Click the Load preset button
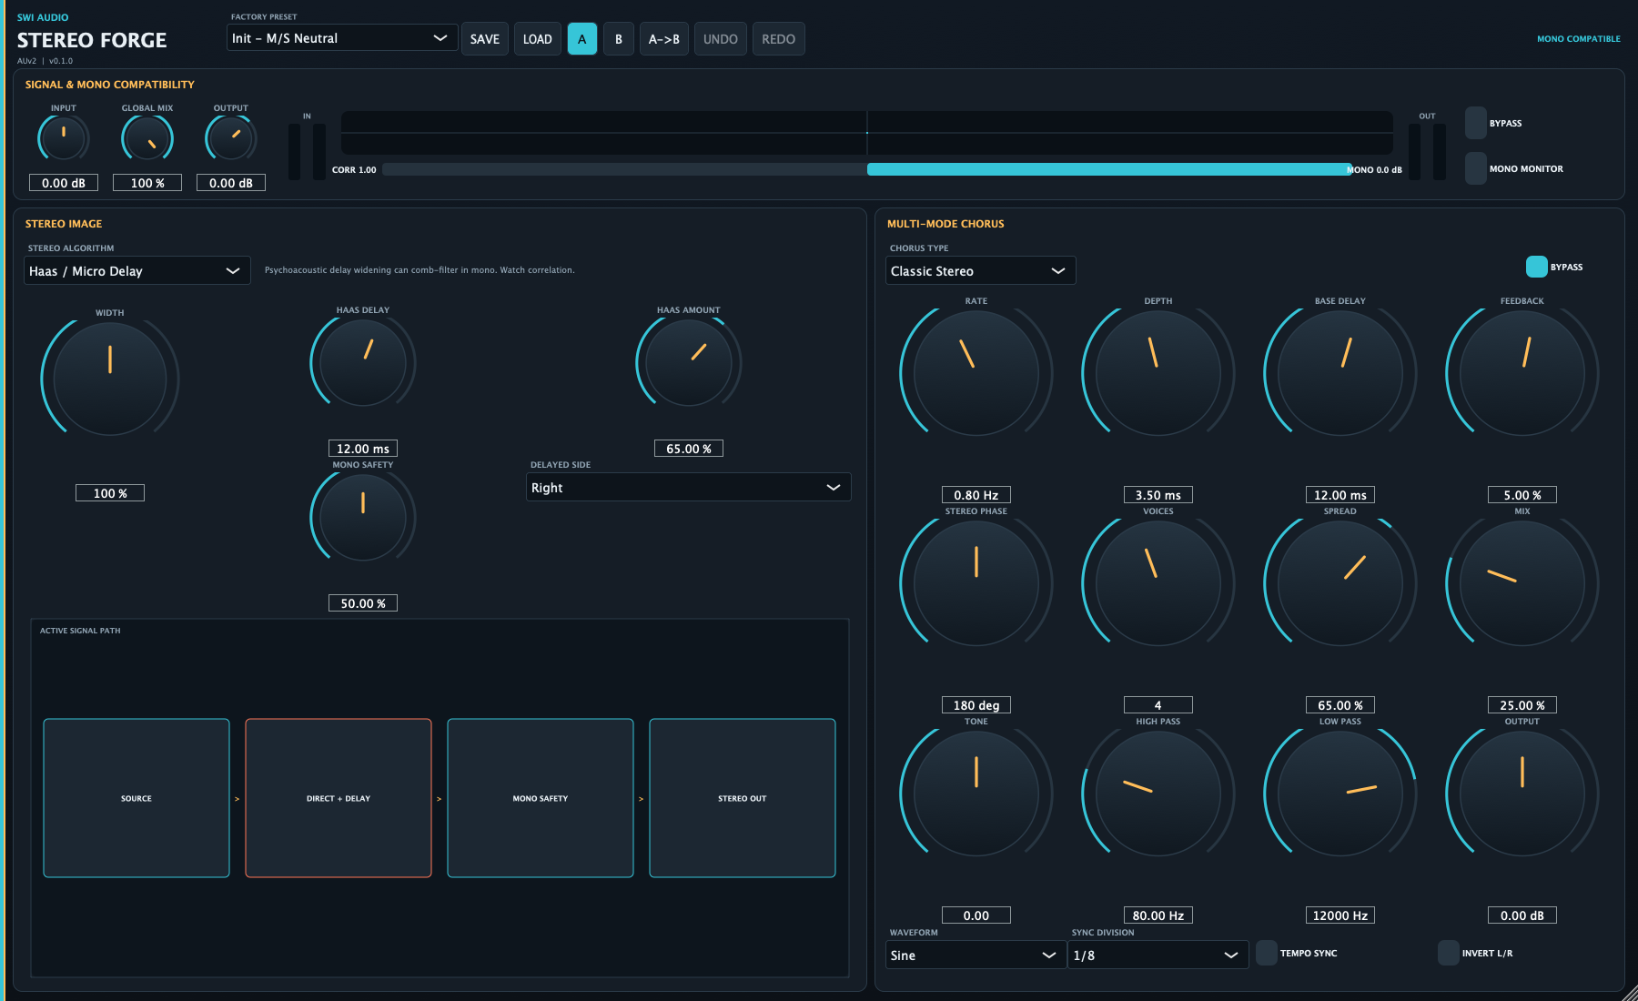 [x=538, y=39]
